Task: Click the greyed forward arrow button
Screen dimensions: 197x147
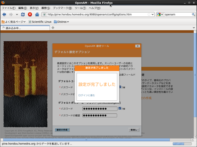Action: 11,15
